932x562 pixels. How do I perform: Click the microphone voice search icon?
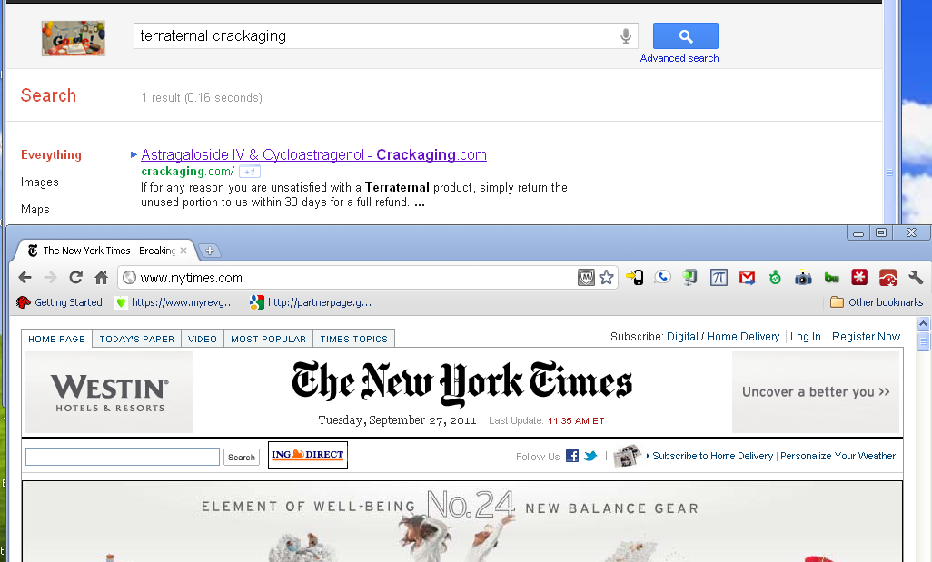coord(625,36)
